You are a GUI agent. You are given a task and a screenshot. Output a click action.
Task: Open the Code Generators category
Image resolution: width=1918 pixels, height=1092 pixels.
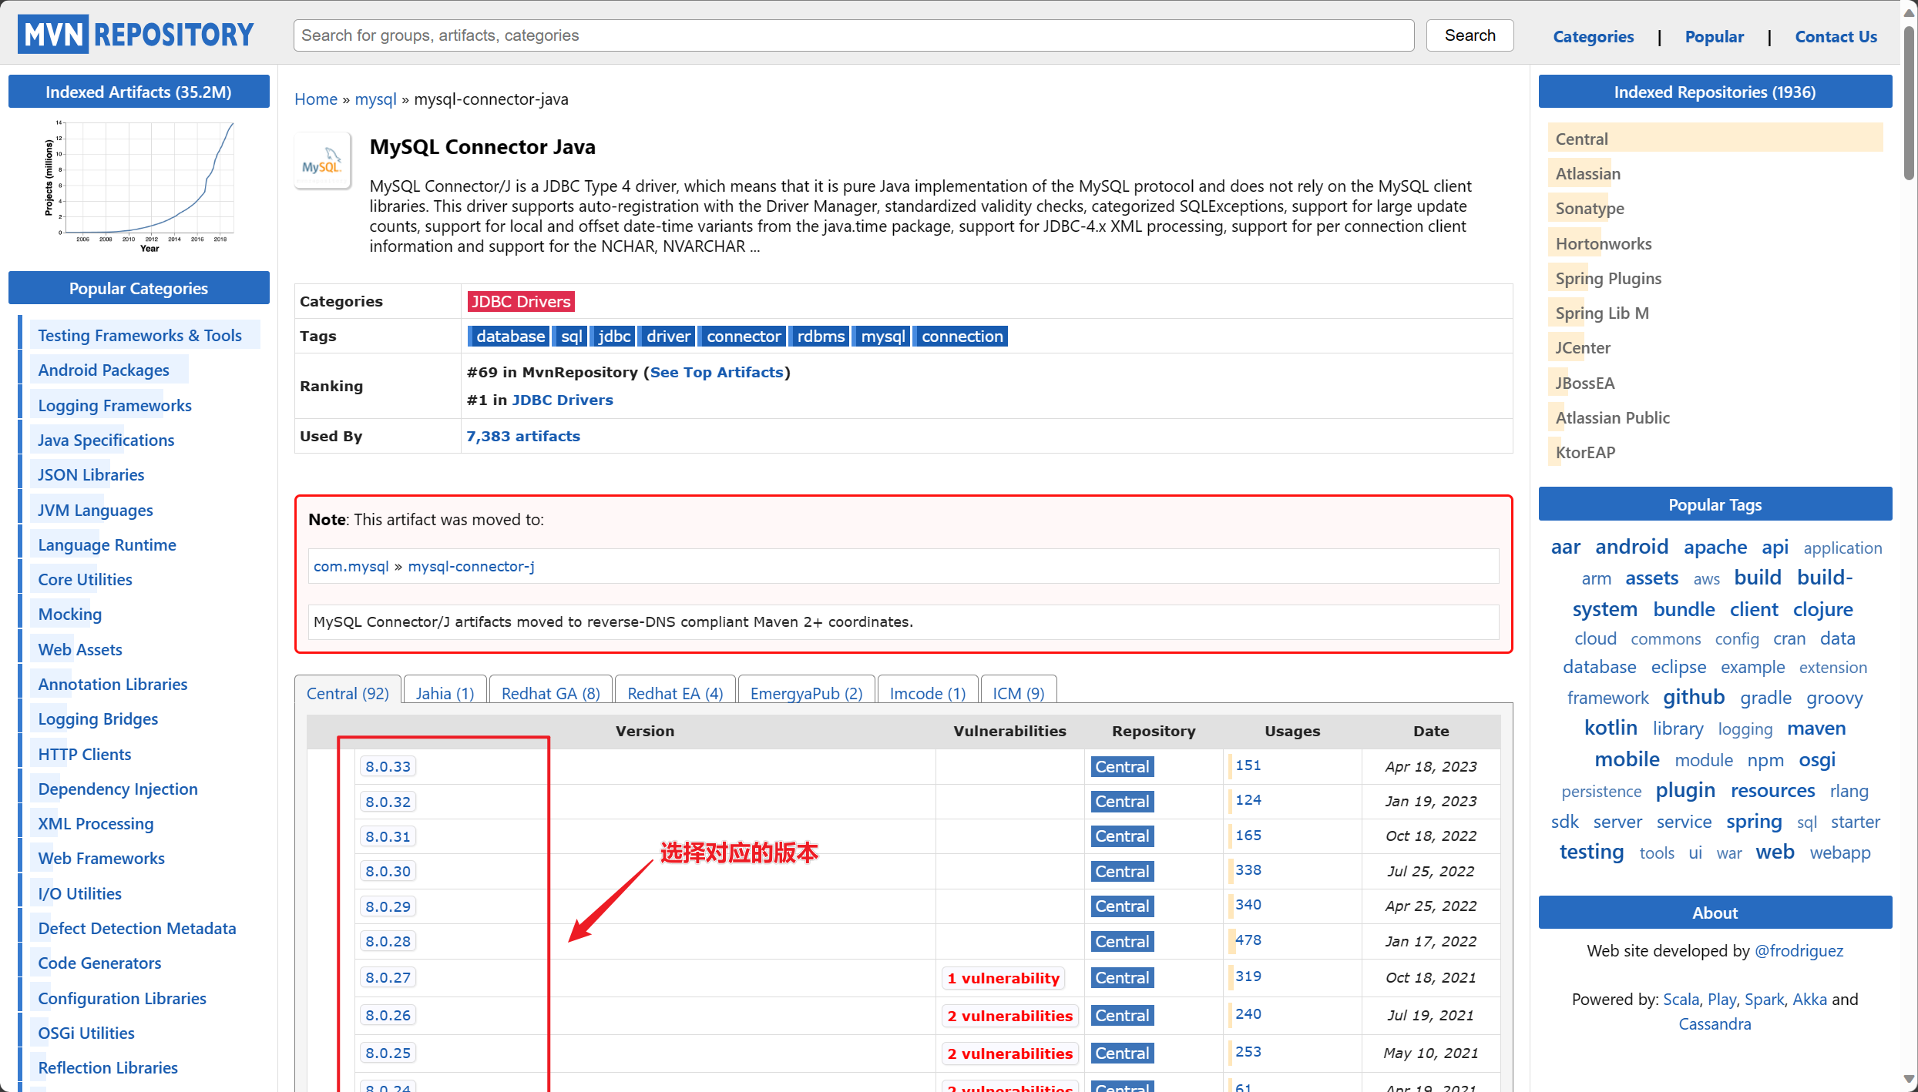99,963
